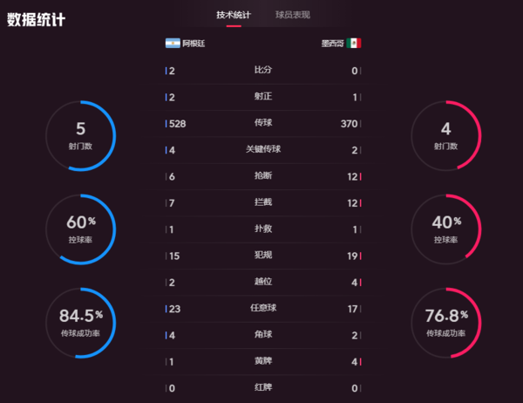Click the 红牌 stat row label
This screenshot has height=403, width=523.
coord(262,387)
